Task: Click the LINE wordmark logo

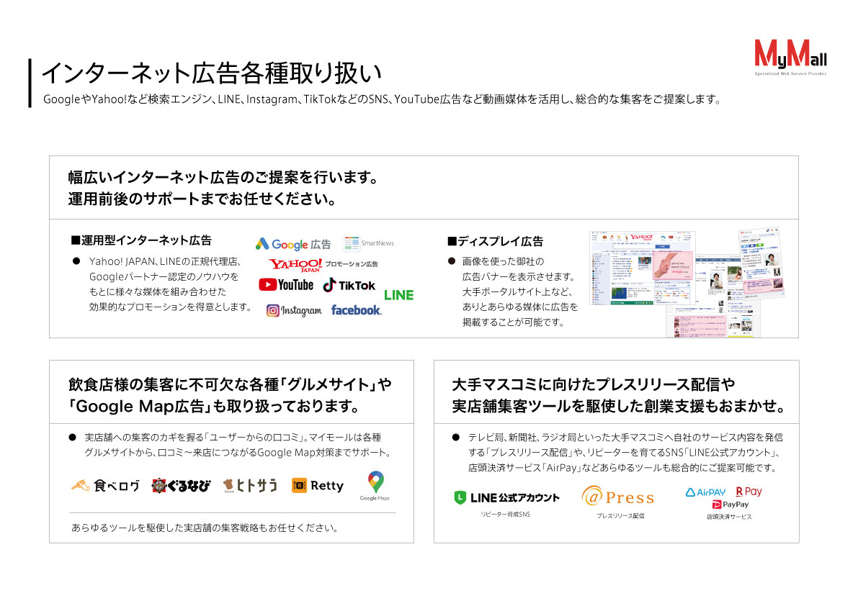Action: [x=398, y=294]
